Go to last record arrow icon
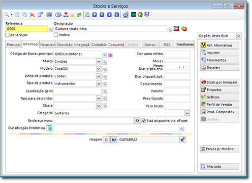This screenshot has height=183, width=252. point(117,15)
